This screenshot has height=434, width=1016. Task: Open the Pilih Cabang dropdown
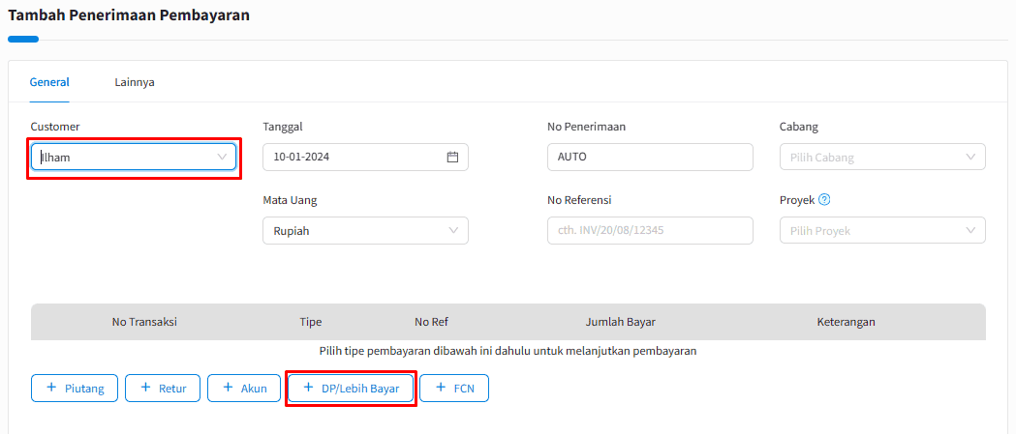[x=882, y=158]
